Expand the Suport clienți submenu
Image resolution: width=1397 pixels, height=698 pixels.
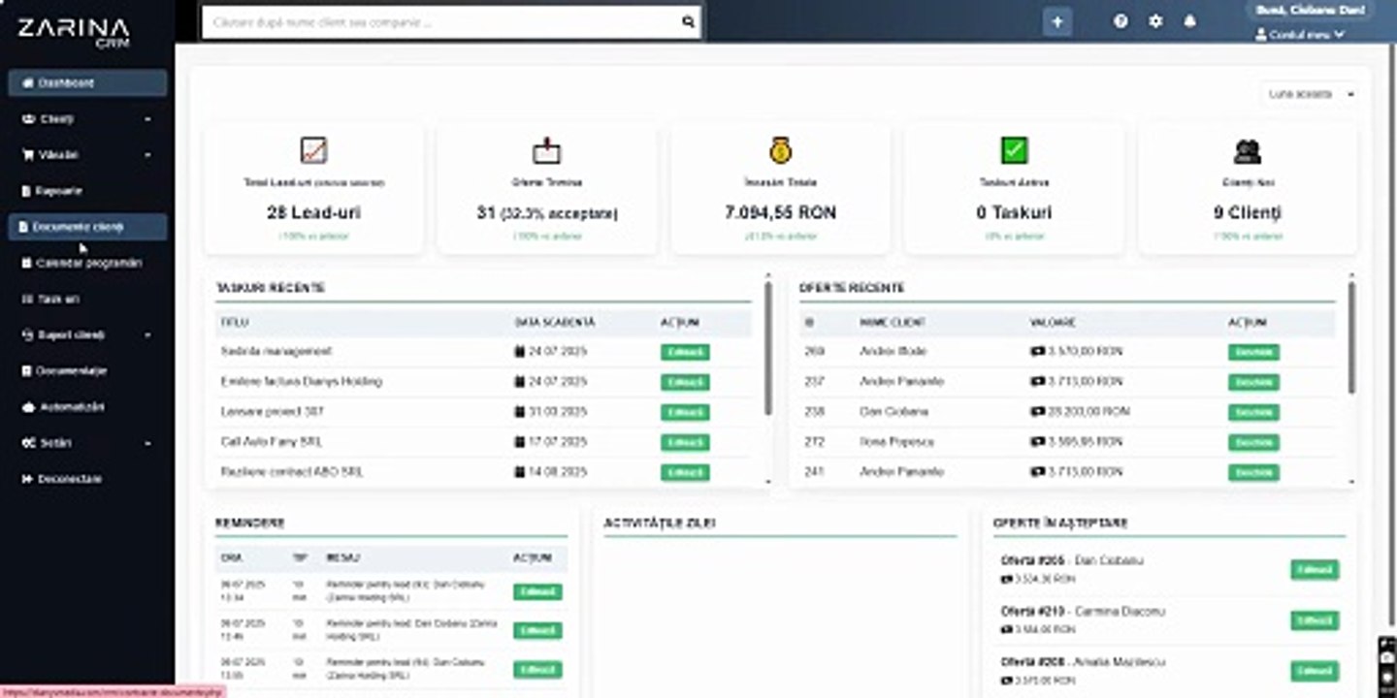(87, 334)
